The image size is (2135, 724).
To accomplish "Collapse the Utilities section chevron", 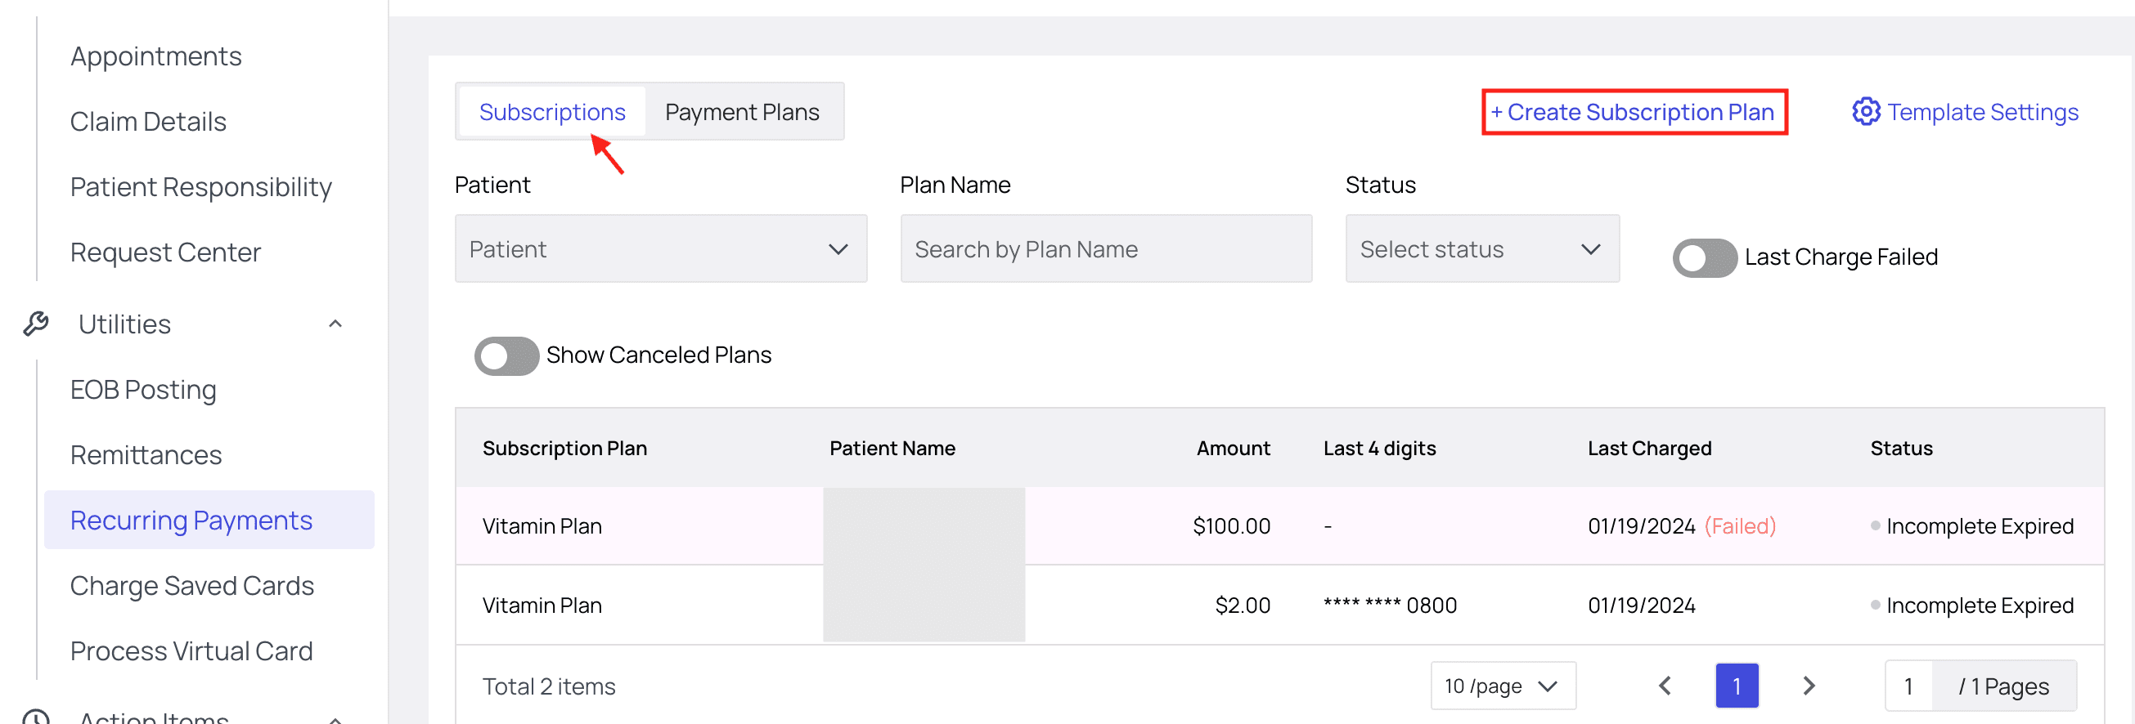I will (335, 324).
